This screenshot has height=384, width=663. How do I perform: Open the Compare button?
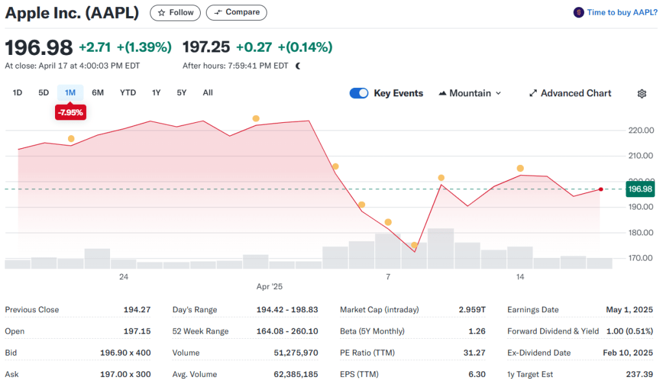[236, 13]
